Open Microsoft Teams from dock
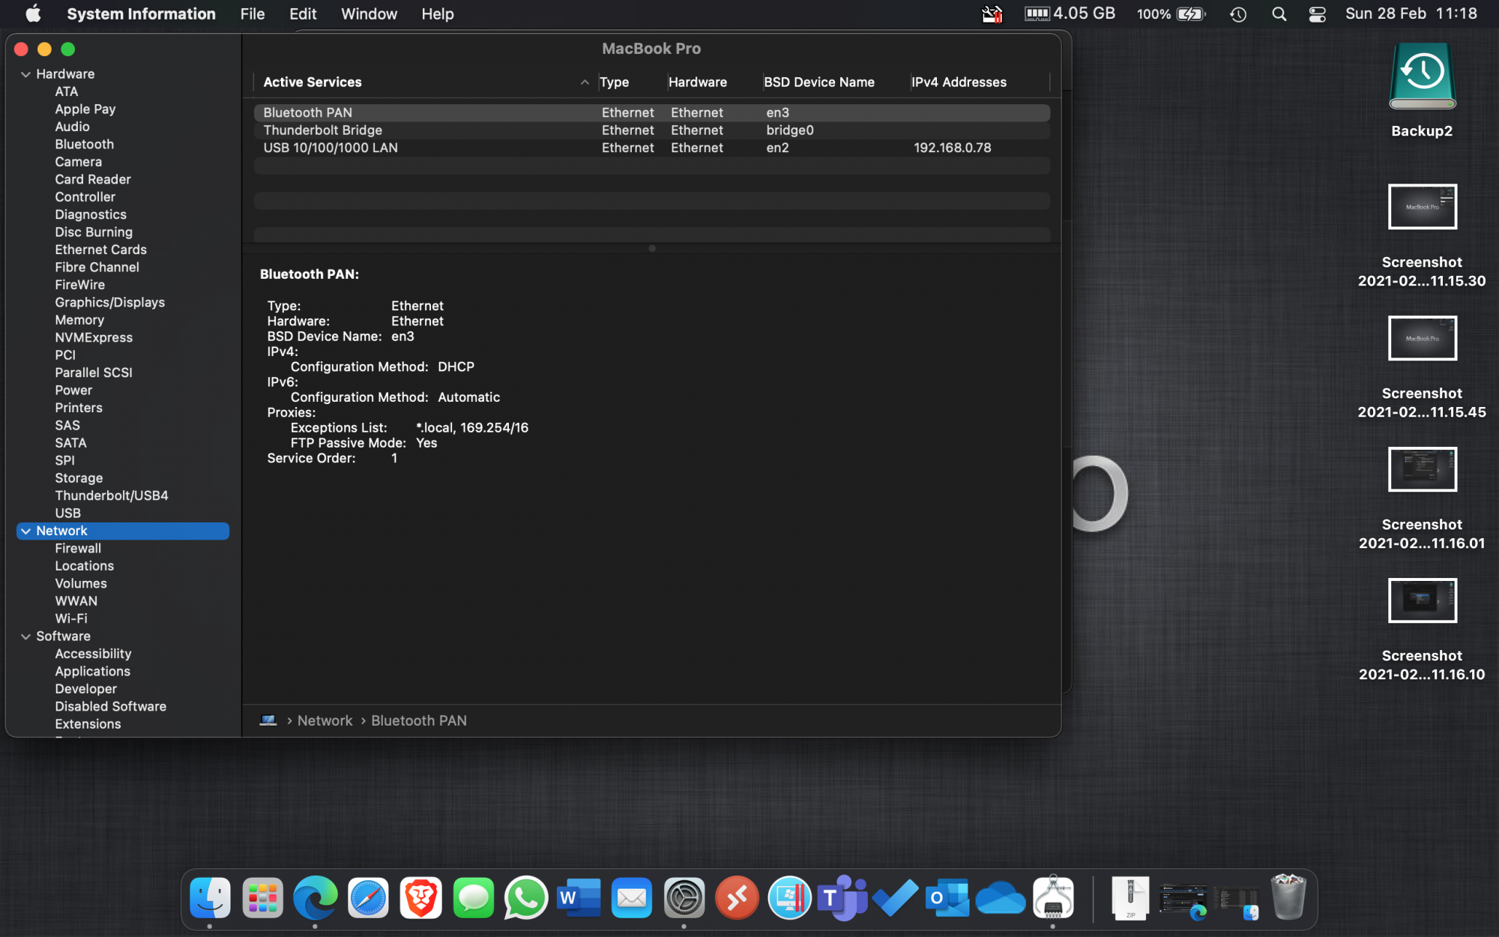The image size is (1499, 937). tap(842, 897)
